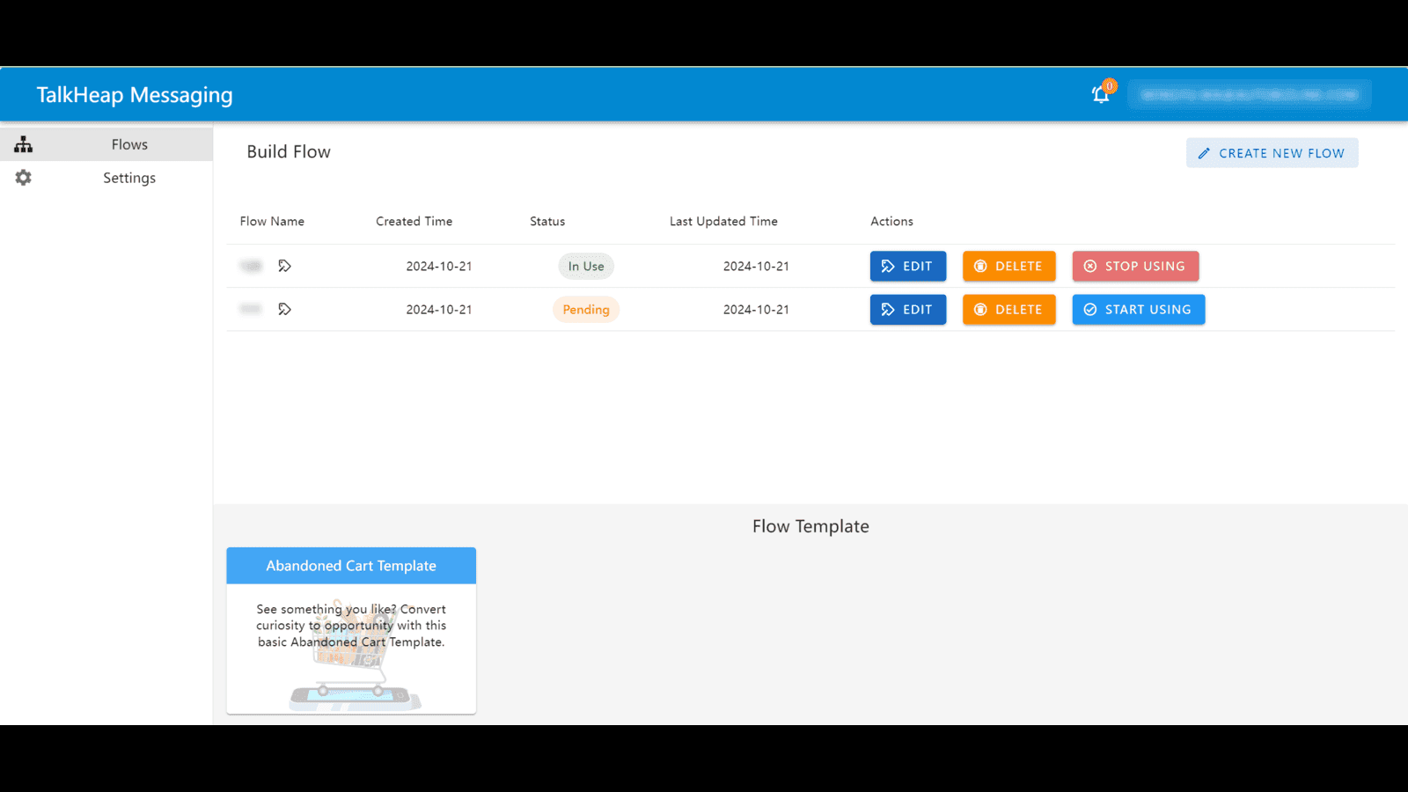Open the Settings menu item
The height and width of the screenshot is (792, 1408).
click(x=129, y=178)
